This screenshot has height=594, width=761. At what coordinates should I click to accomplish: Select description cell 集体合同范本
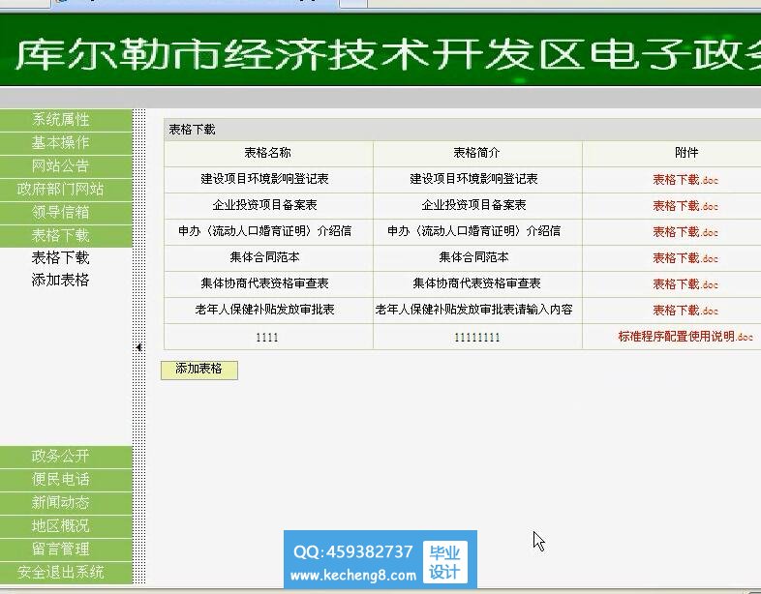coord(477,258)
